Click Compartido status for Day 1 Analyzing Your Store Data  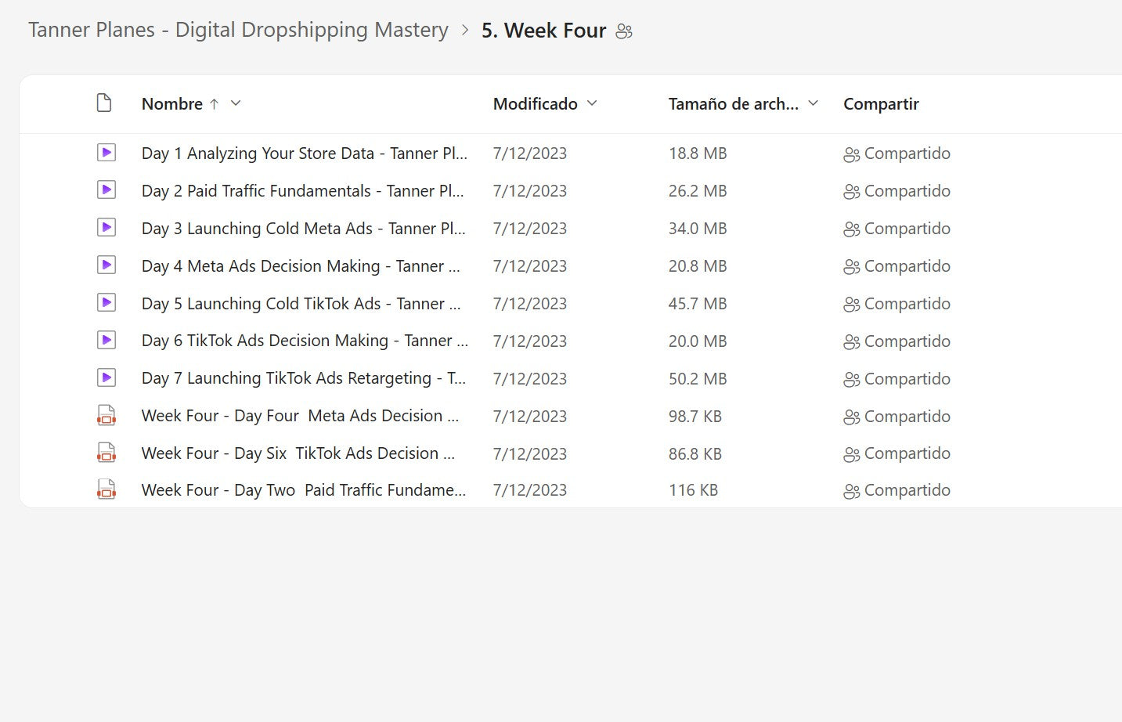[897, 153]
